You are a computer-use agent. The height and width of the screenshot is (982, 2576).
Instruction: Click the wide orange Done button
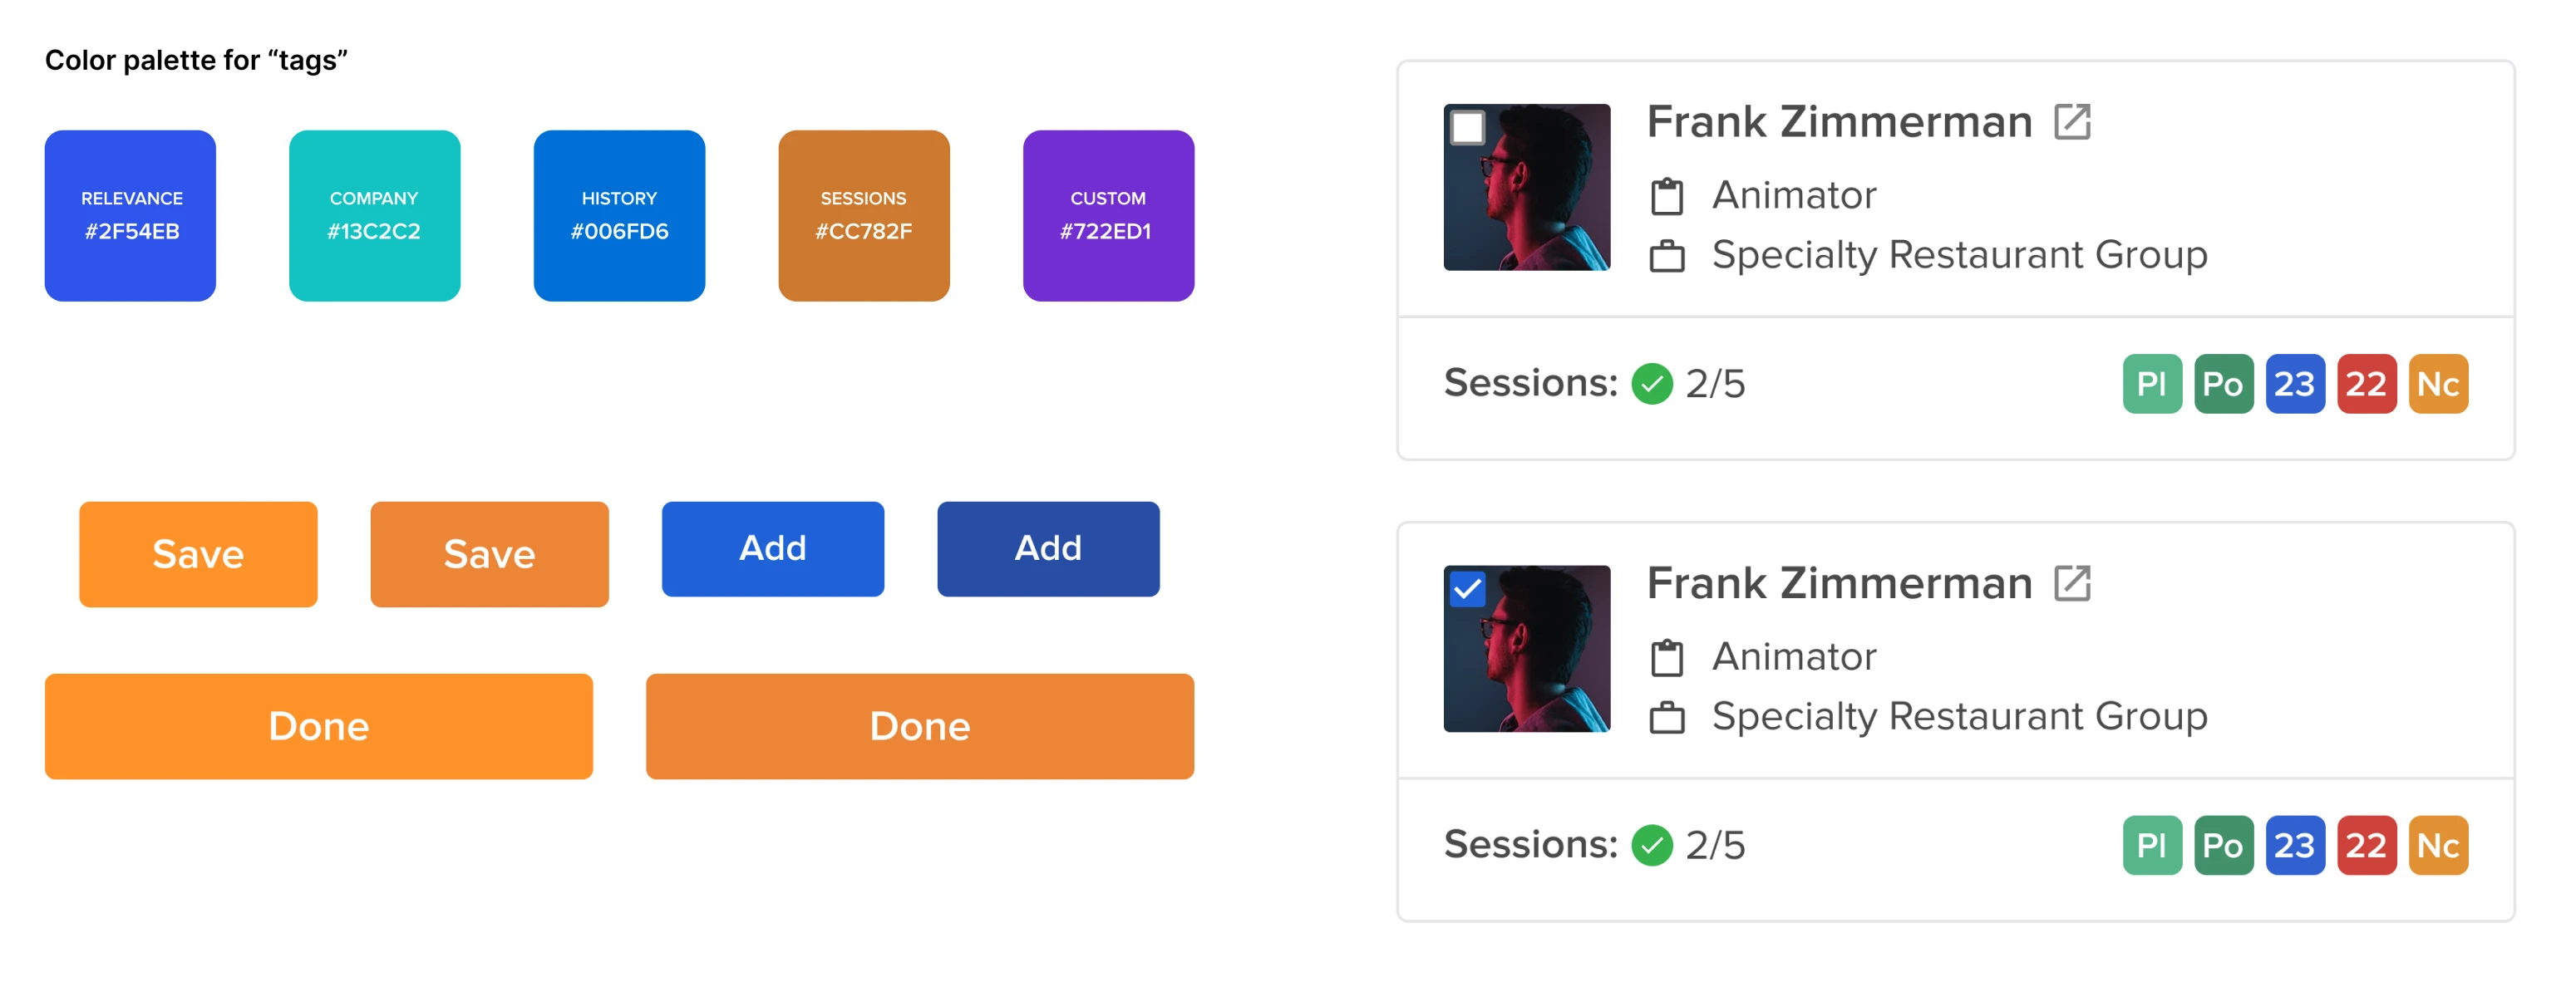[317, 726]
